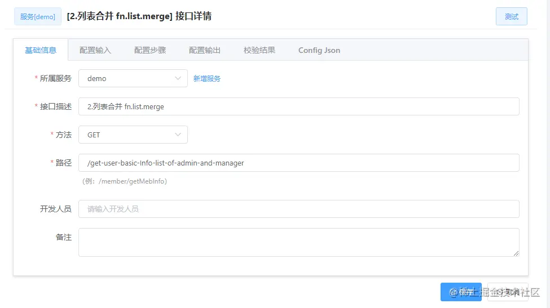Open the 配置步骤 tab

coord(150,50)
